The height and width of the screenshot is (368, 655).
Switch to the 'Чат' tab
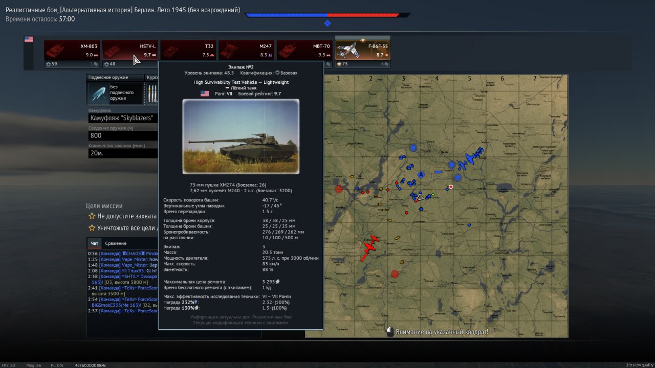(94, 243)
